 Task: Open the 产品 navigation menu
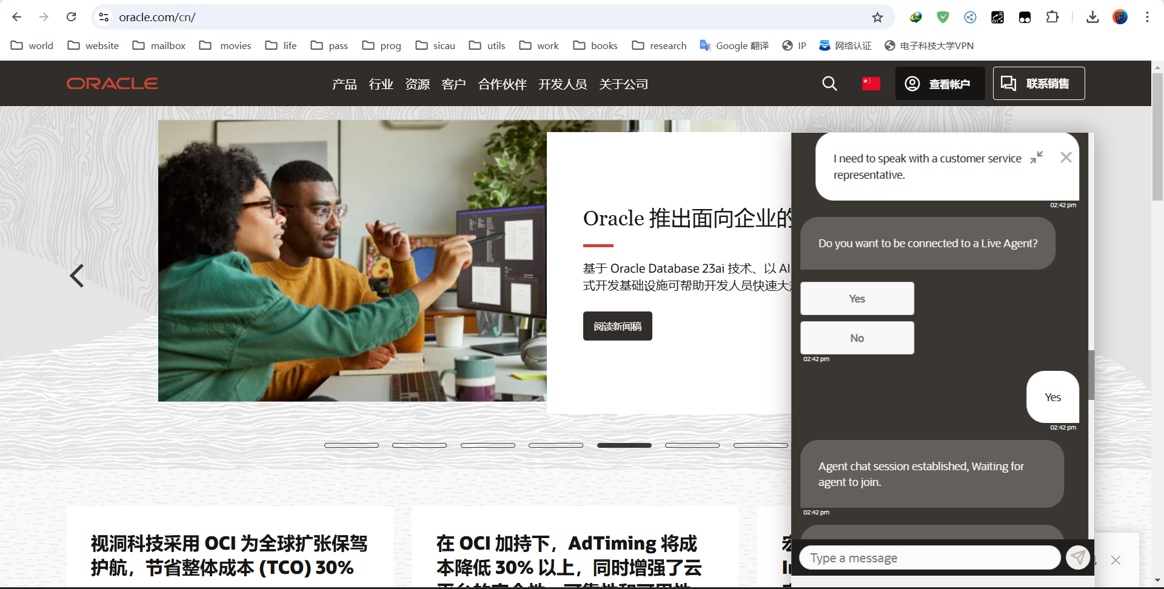[344, 84]
